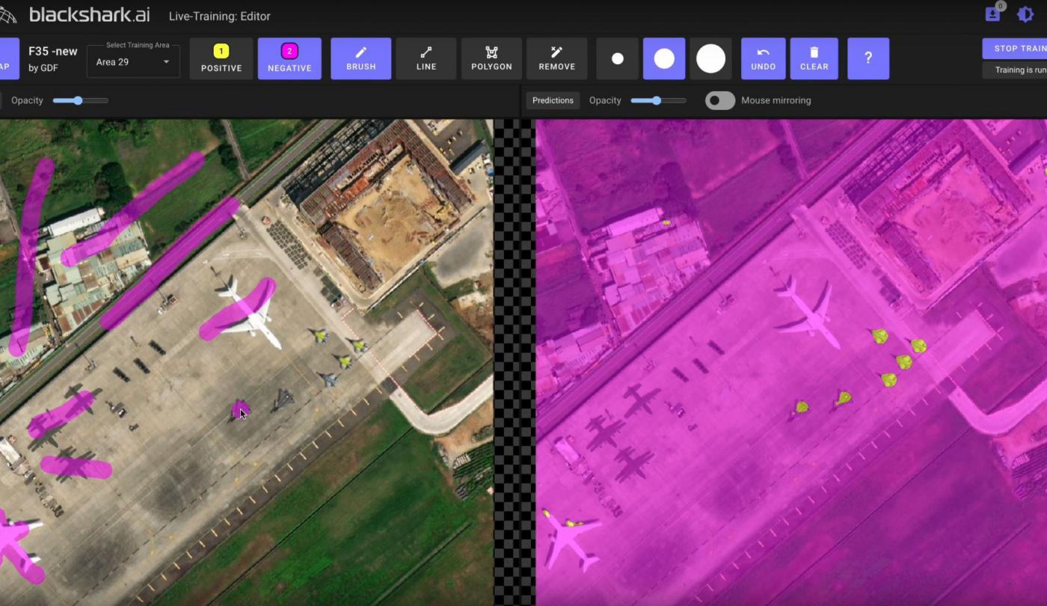Click the F35 -new project title

coord(53,52)
